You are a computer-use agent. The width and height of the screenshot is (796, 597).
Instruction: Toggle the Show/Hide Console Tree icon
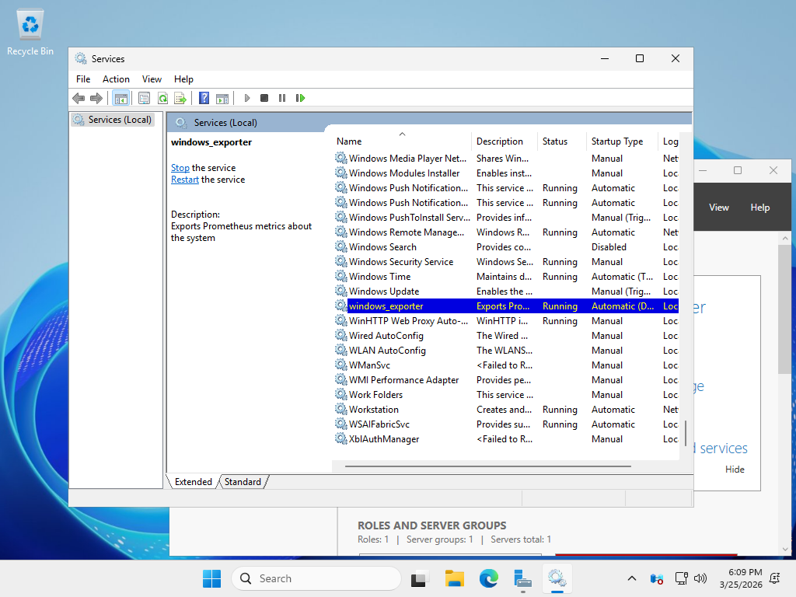pos(120,98)
